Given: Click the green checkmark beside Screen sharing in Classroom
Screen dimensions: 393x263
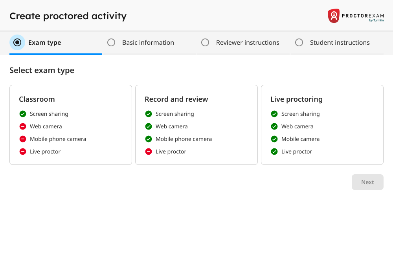Looking at the screenshot, I should click(x=23, y=114).
